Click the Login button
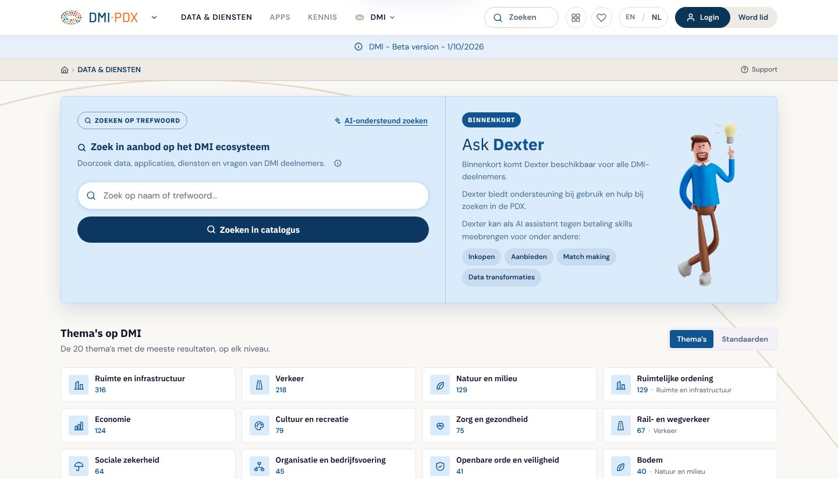Screen dimensions: 838x479 tap(702, 17)
